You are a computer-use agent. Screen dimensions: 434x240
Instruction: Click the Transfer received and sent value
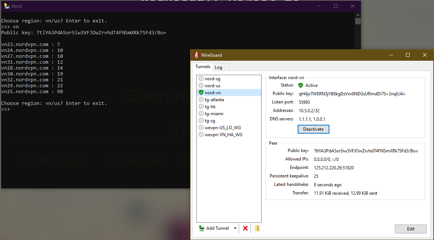point(346,193)
